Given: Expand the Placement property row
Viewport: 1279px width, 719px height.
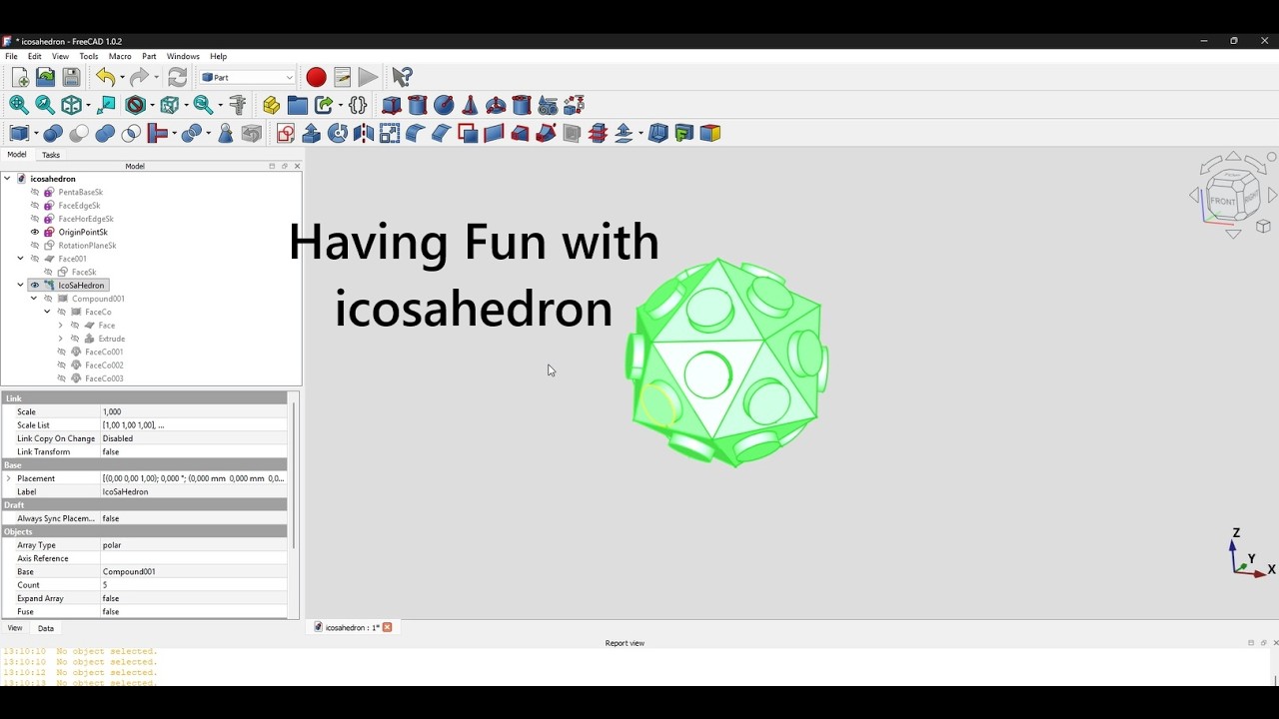Looking at the screenshot, I should pyautogui.click(x=9, y=478).
